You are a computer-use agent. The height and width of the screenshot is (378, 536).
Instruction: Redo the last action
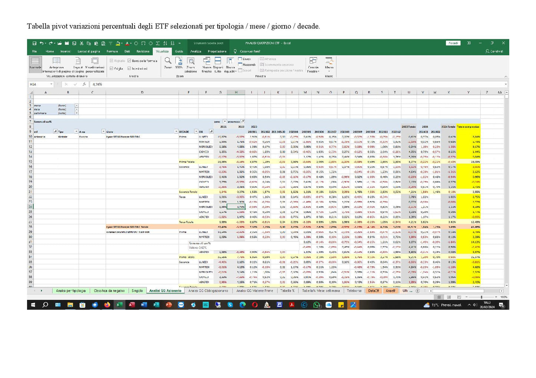50,43
